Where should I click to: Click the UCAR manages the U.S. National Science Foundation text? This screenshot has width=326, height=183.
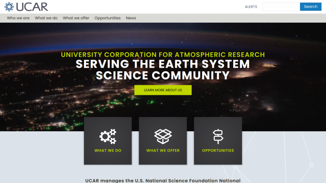pyautogui.click(x=163, y=180)
